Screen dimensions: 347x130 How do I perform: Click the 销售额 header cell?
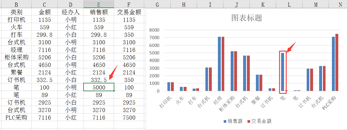(x=99, y=12)
